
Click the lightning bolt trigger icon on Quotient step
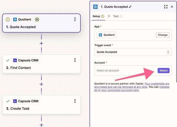coord(37,19)
